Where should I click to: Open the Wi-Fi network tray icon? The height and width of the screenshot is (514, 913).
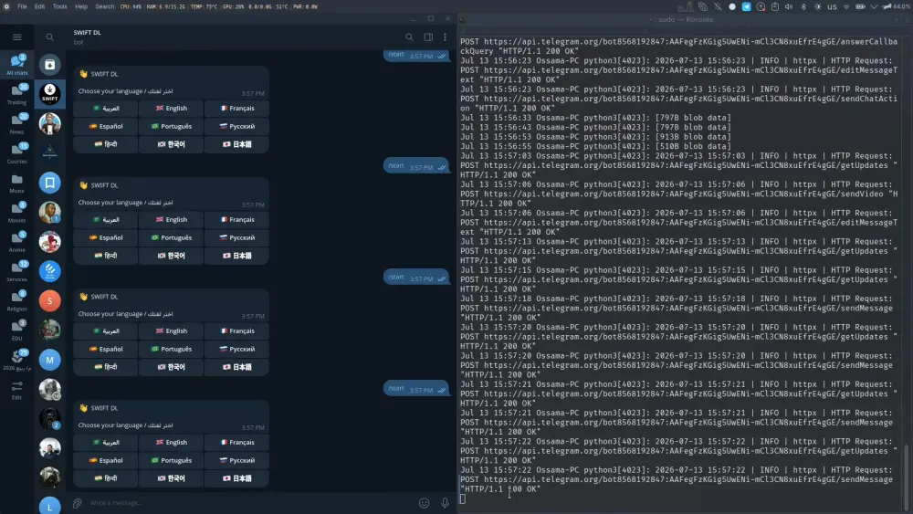point(846,7)
